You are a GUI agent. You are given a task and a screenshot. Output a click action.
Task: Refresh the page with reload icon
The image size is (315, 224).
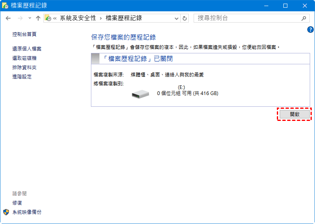tap(184, 19)
